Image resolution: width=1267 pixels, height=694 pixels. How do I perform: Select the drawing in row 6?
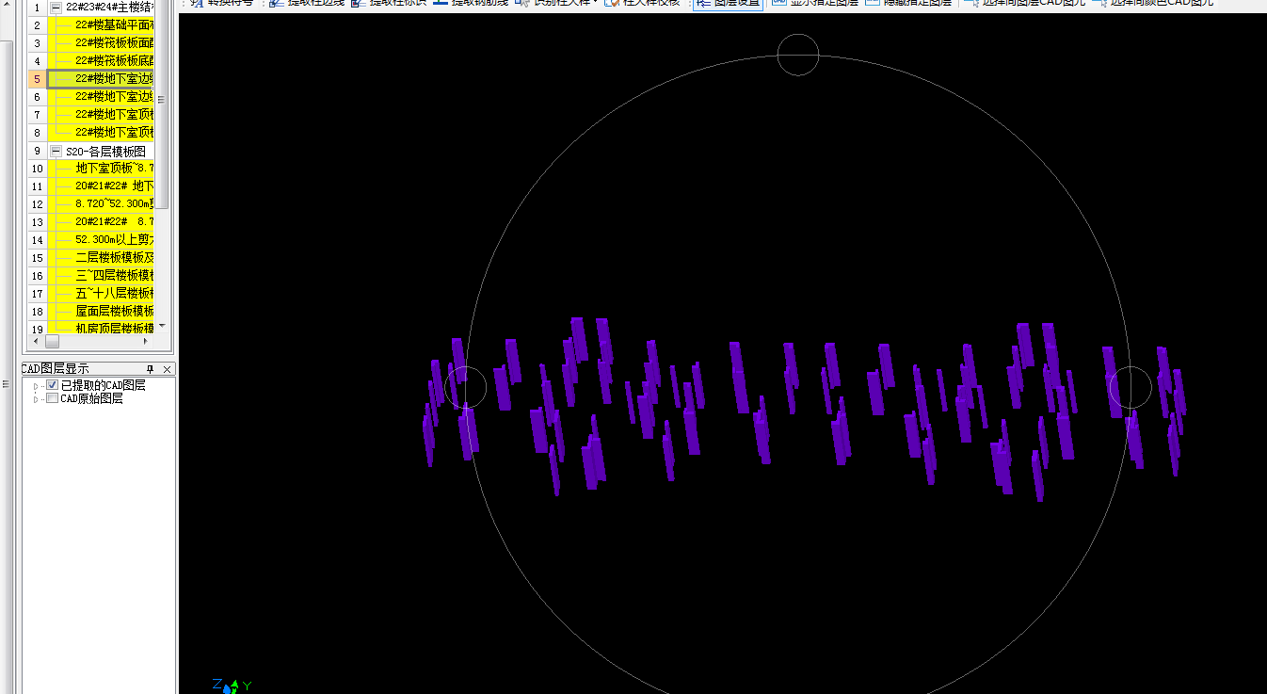point(101,96)
